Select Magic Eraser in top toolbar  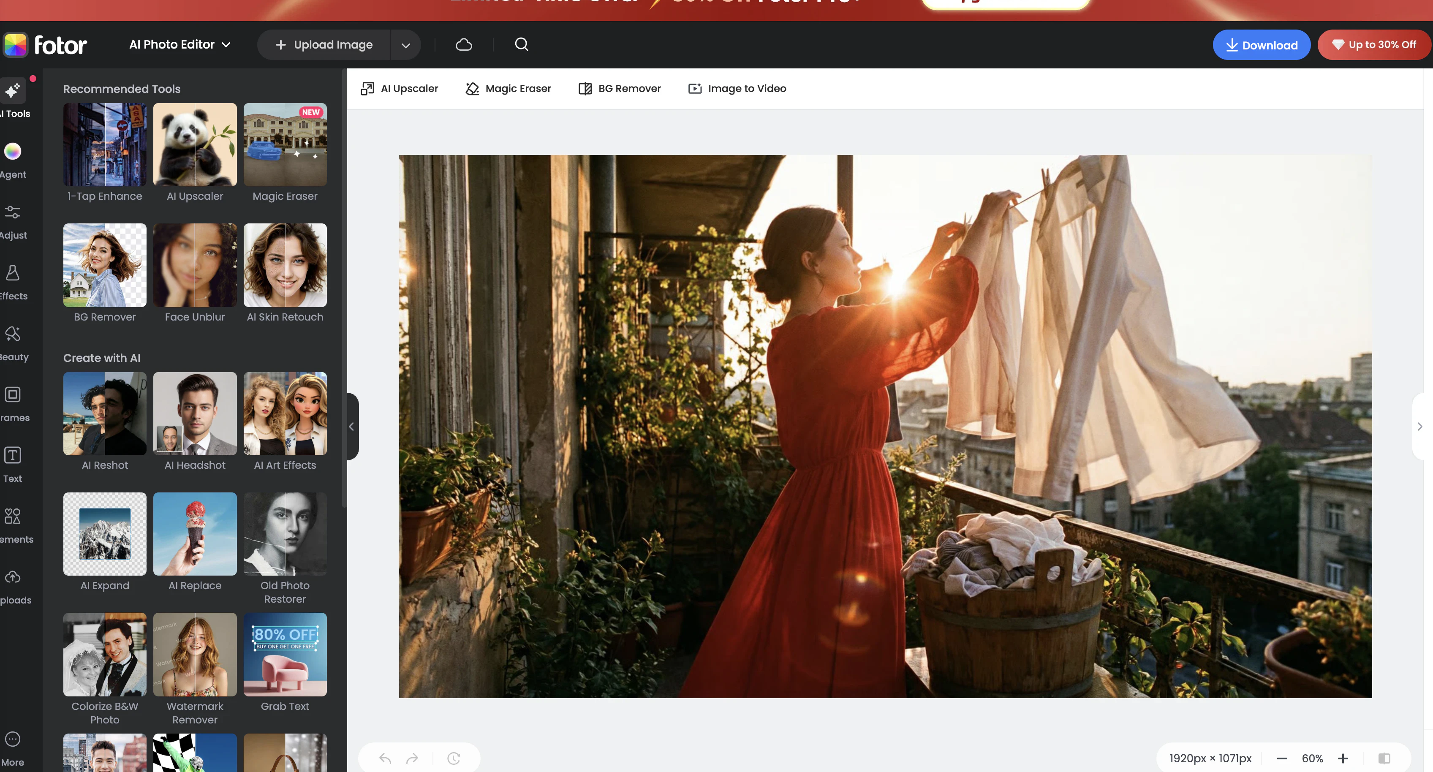point(508,88)
